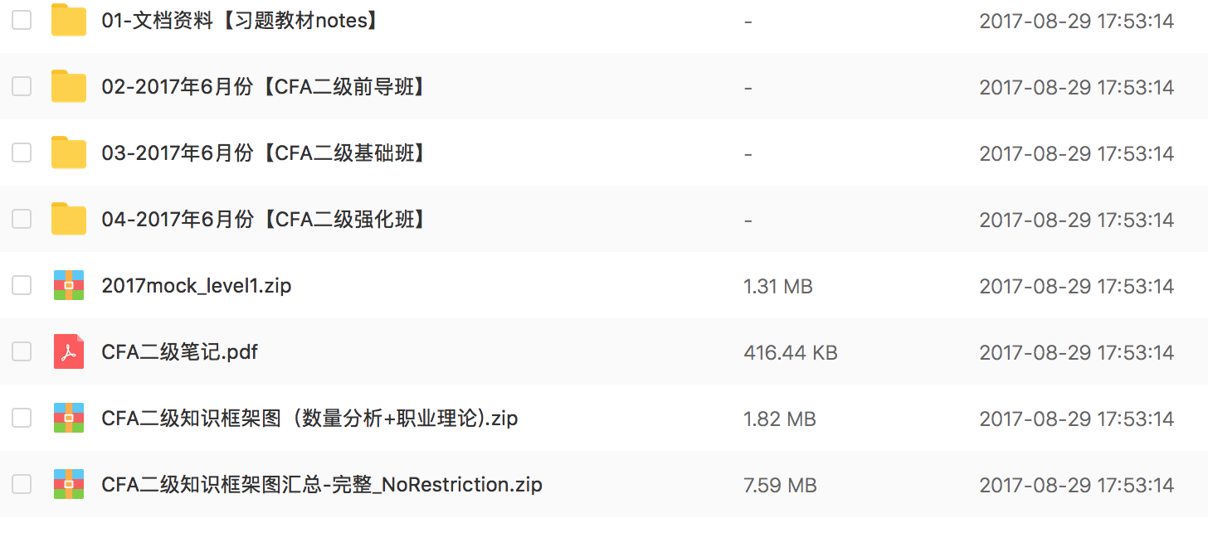Click the zip icon for 数量分析+职业理论 archive
This screenshot has width=1208, height=552.
(69, 419)
